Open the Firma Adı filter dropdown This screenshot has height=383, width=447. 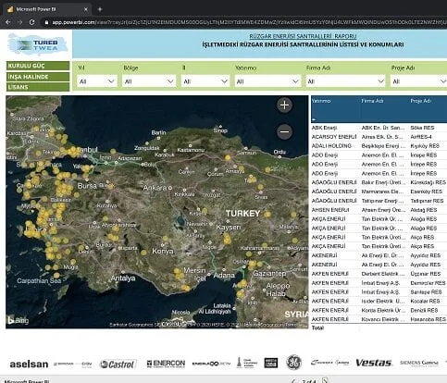click(x=345, y=81)
